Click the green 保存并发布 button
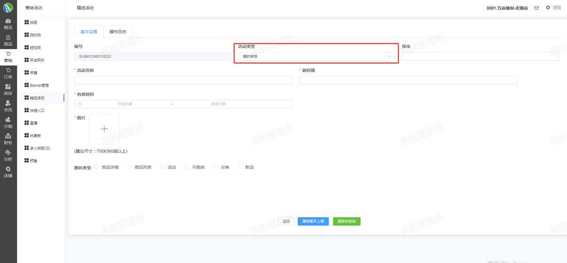This screenshot has width=567, height=263. [347, 221]
